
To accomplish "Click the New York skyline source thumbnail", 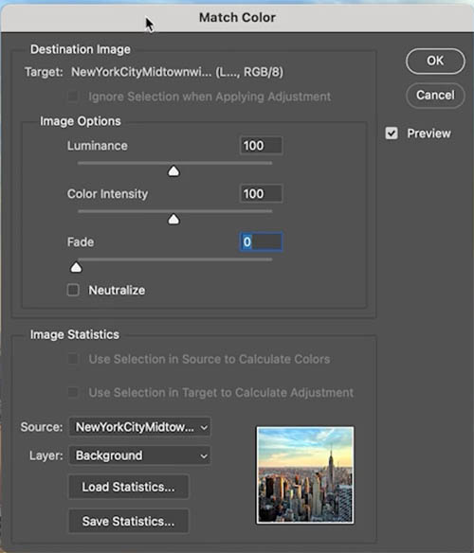I will coord(305,475).
